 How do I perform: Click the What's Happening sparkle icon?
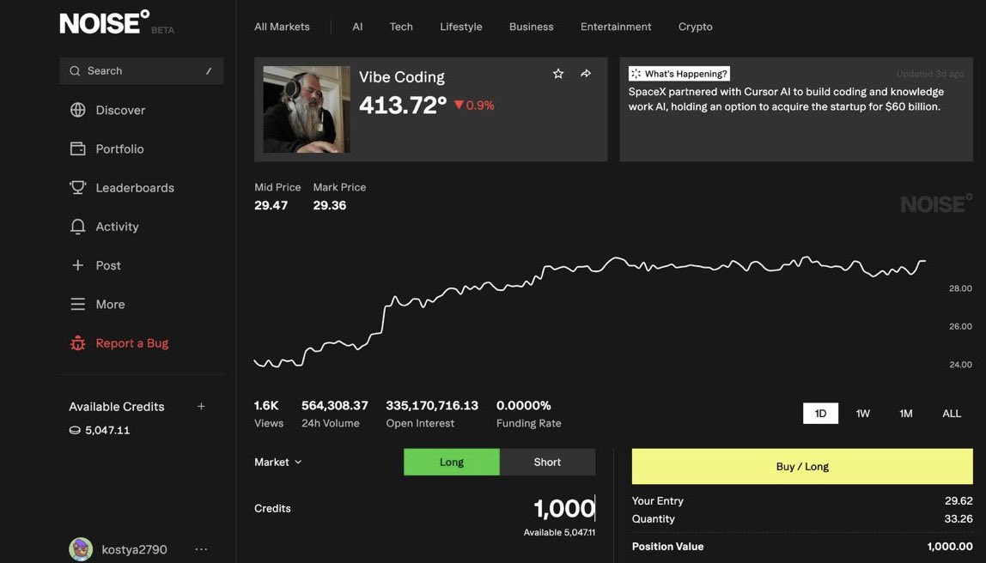(x=636, y=74)
